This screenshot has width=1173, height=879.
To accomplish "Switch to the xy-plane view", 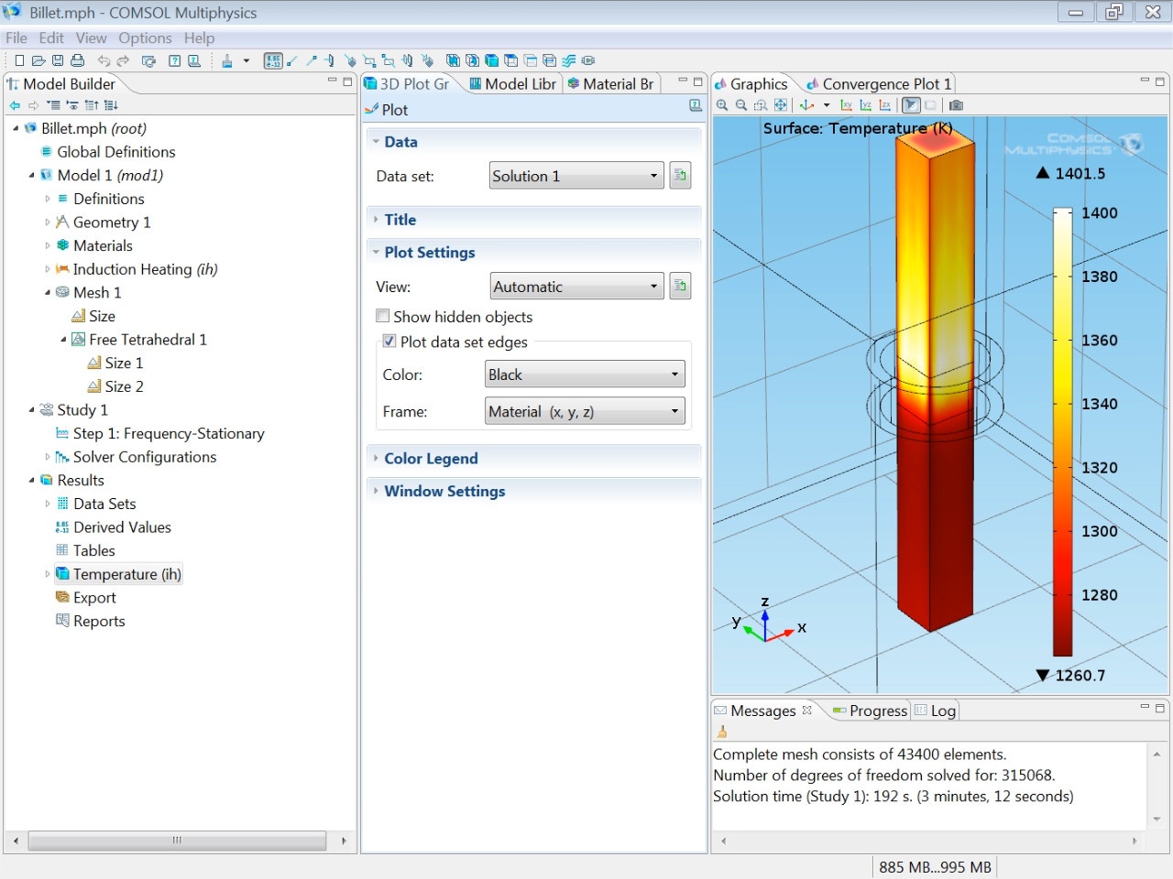I will [x=847, y=105].
